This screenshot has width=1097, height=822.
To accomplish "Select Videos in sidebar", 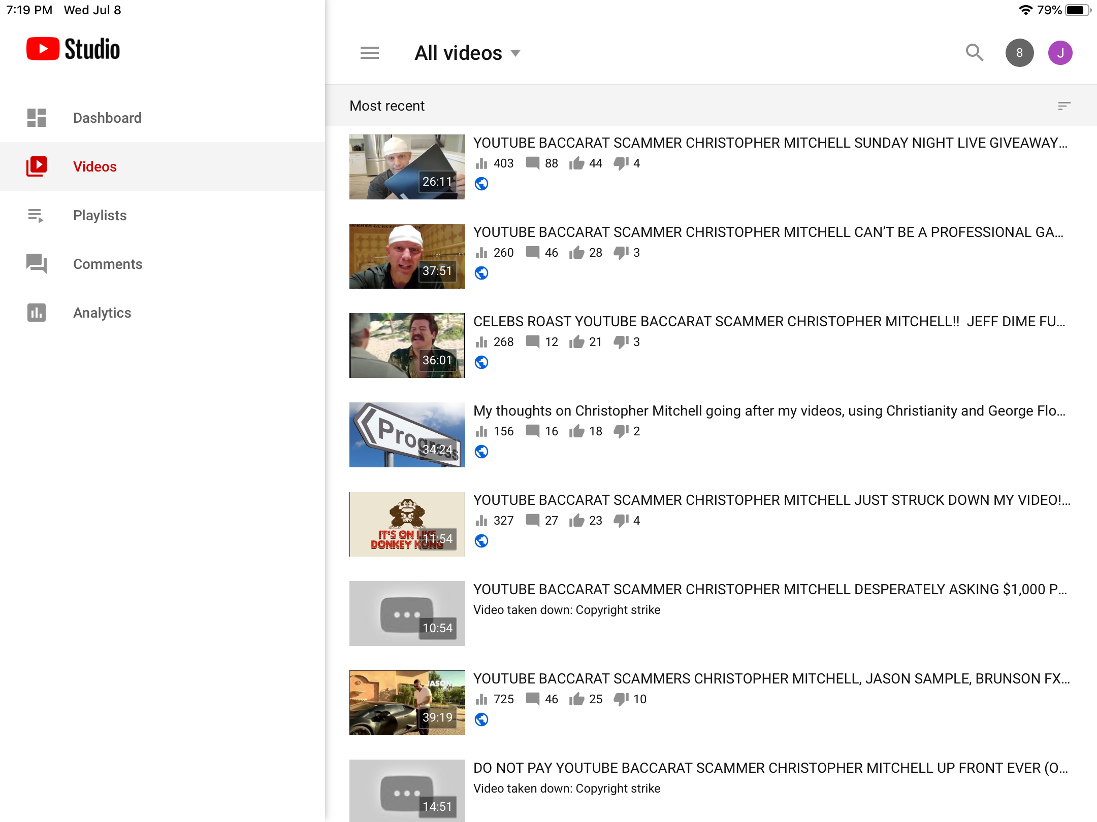I will [x=163, y=166].
